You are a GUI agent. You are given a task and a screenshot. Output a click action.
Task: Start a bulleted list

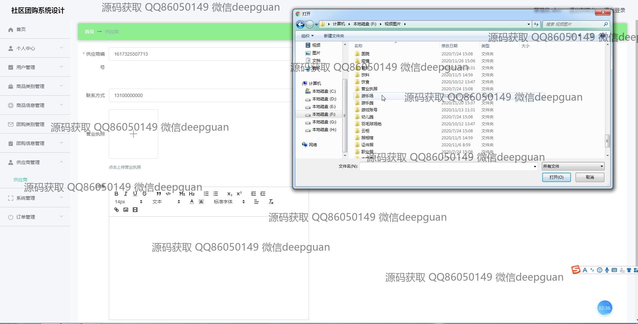click(216, 194)
